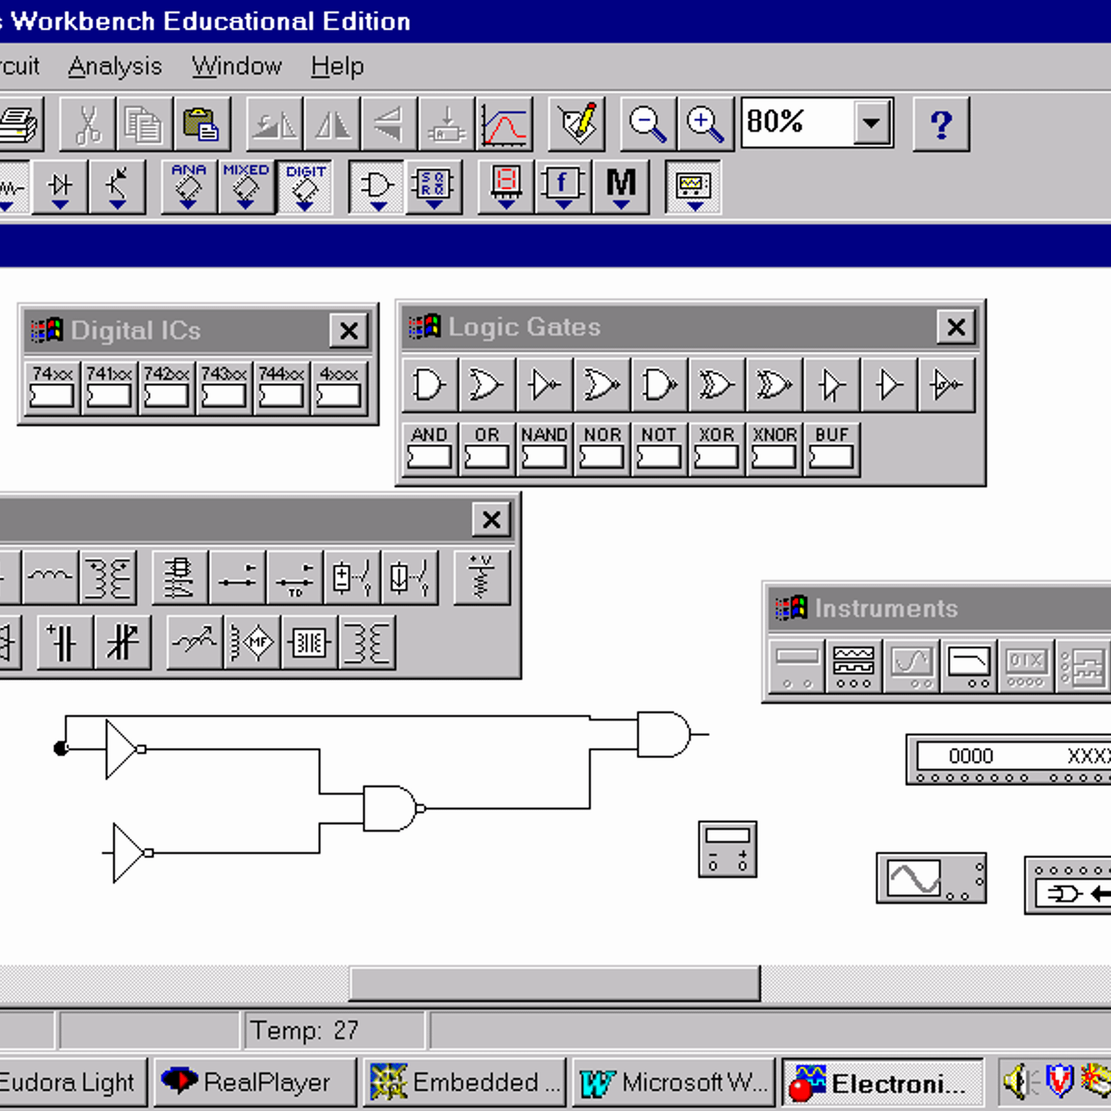Switch to RealPlayer in taskbar
1111x1111 pixels.
(255, 1083)
